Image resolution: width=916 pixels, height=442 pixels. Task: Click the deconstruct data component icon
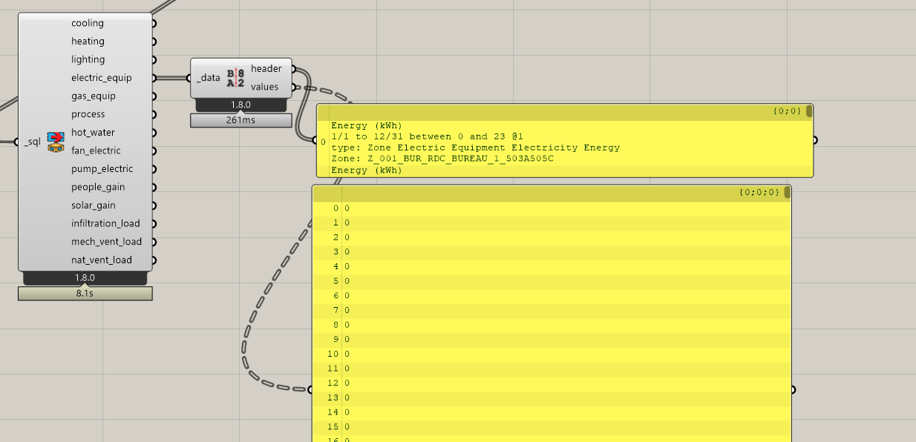click(x=235, y=78)
